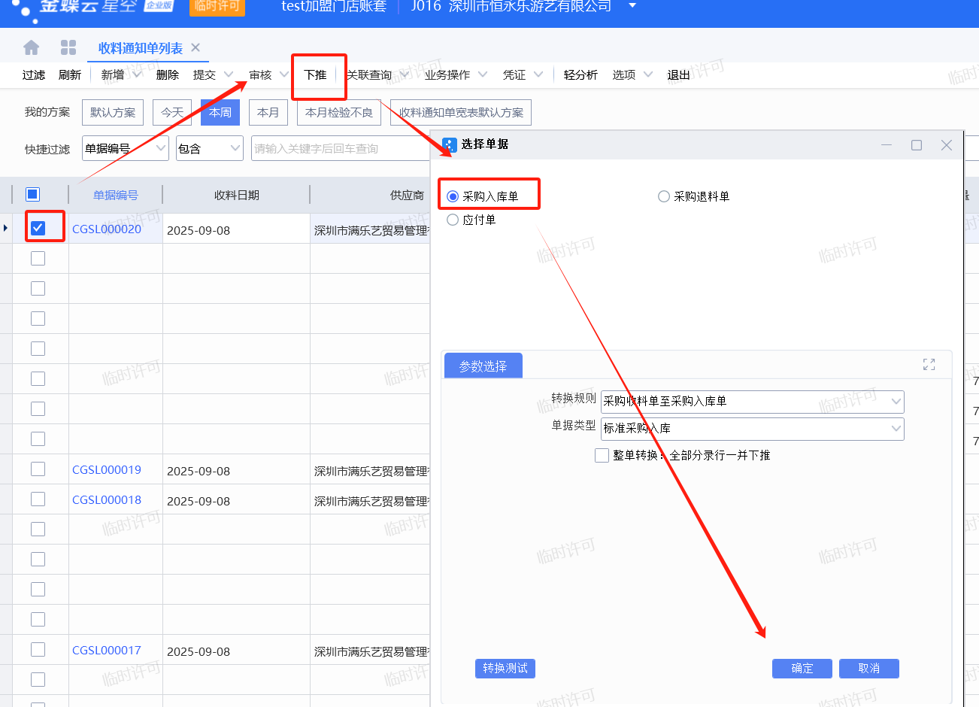Close the 收料通知单列表 tab
979x707 pixels.
click(x=195, y=47)
